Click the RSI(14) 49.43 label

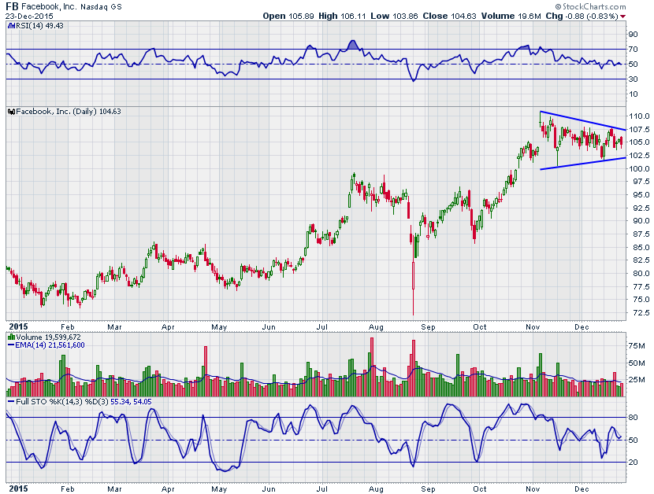click(39, 26)
